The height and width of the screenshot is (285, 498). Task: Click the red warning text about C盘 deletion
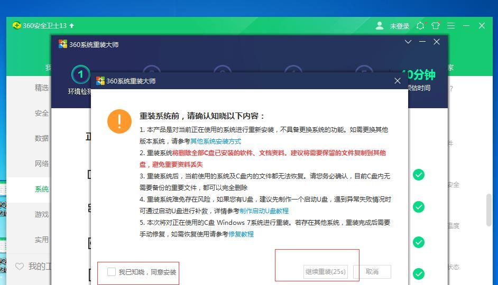coord(263,158)
